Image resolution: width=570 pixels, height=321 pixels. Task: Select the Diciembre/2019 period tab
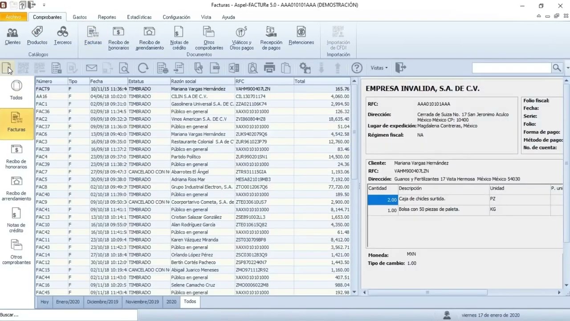click(103, 302)
